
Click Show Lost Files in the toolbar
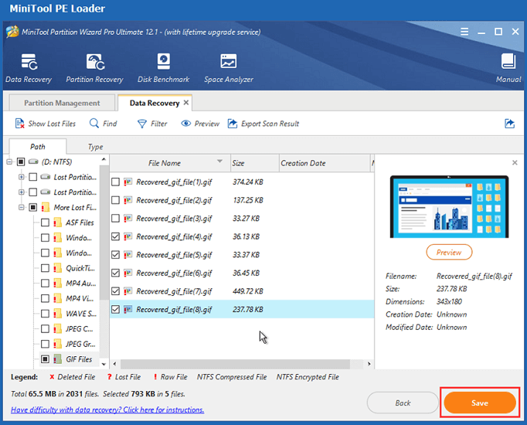point(46,124)
